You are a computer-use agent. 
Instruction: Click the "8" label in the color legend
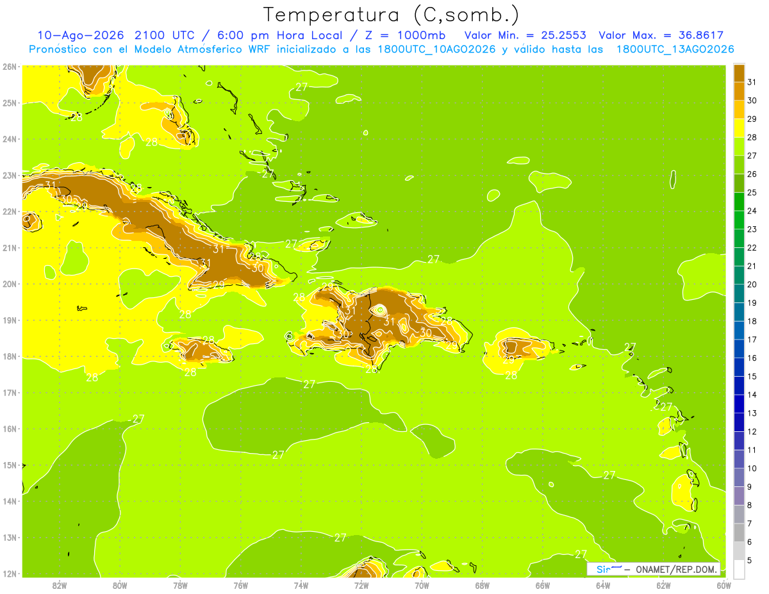pos(750,505)
